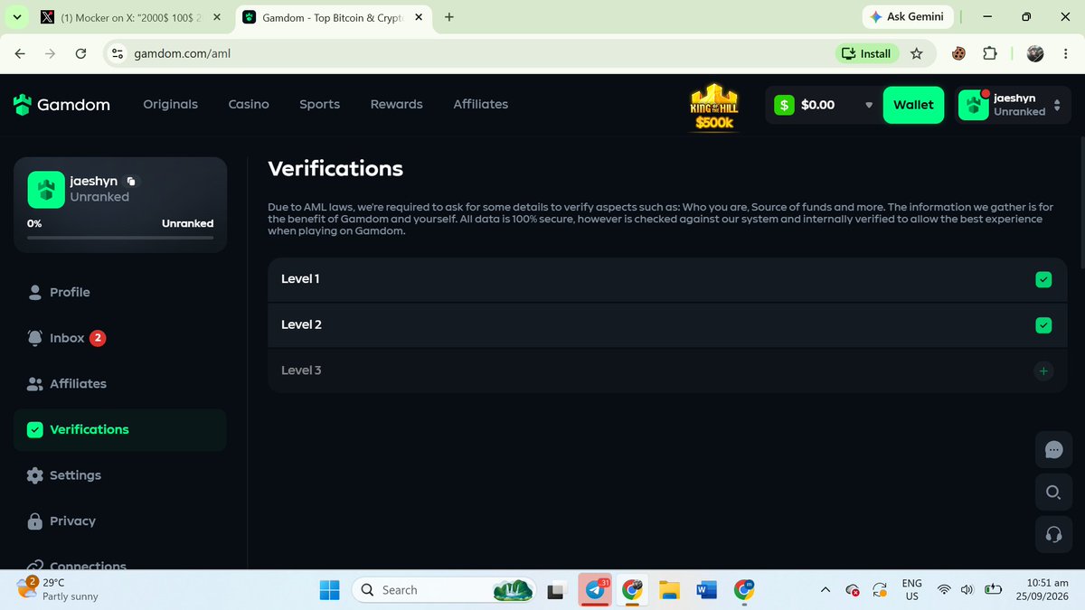The height and width of the screenshot is (610, 1085).
Task: Open support via headset icon
Action: [1053, 534]
